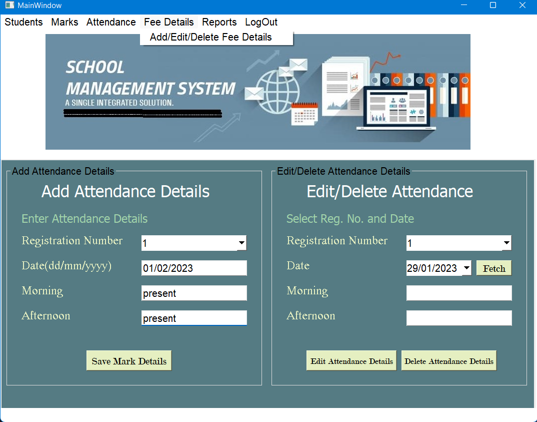This screenshot has height=422, width=537.
Task: Open the Reports menu
Action: tap(219, 22)
